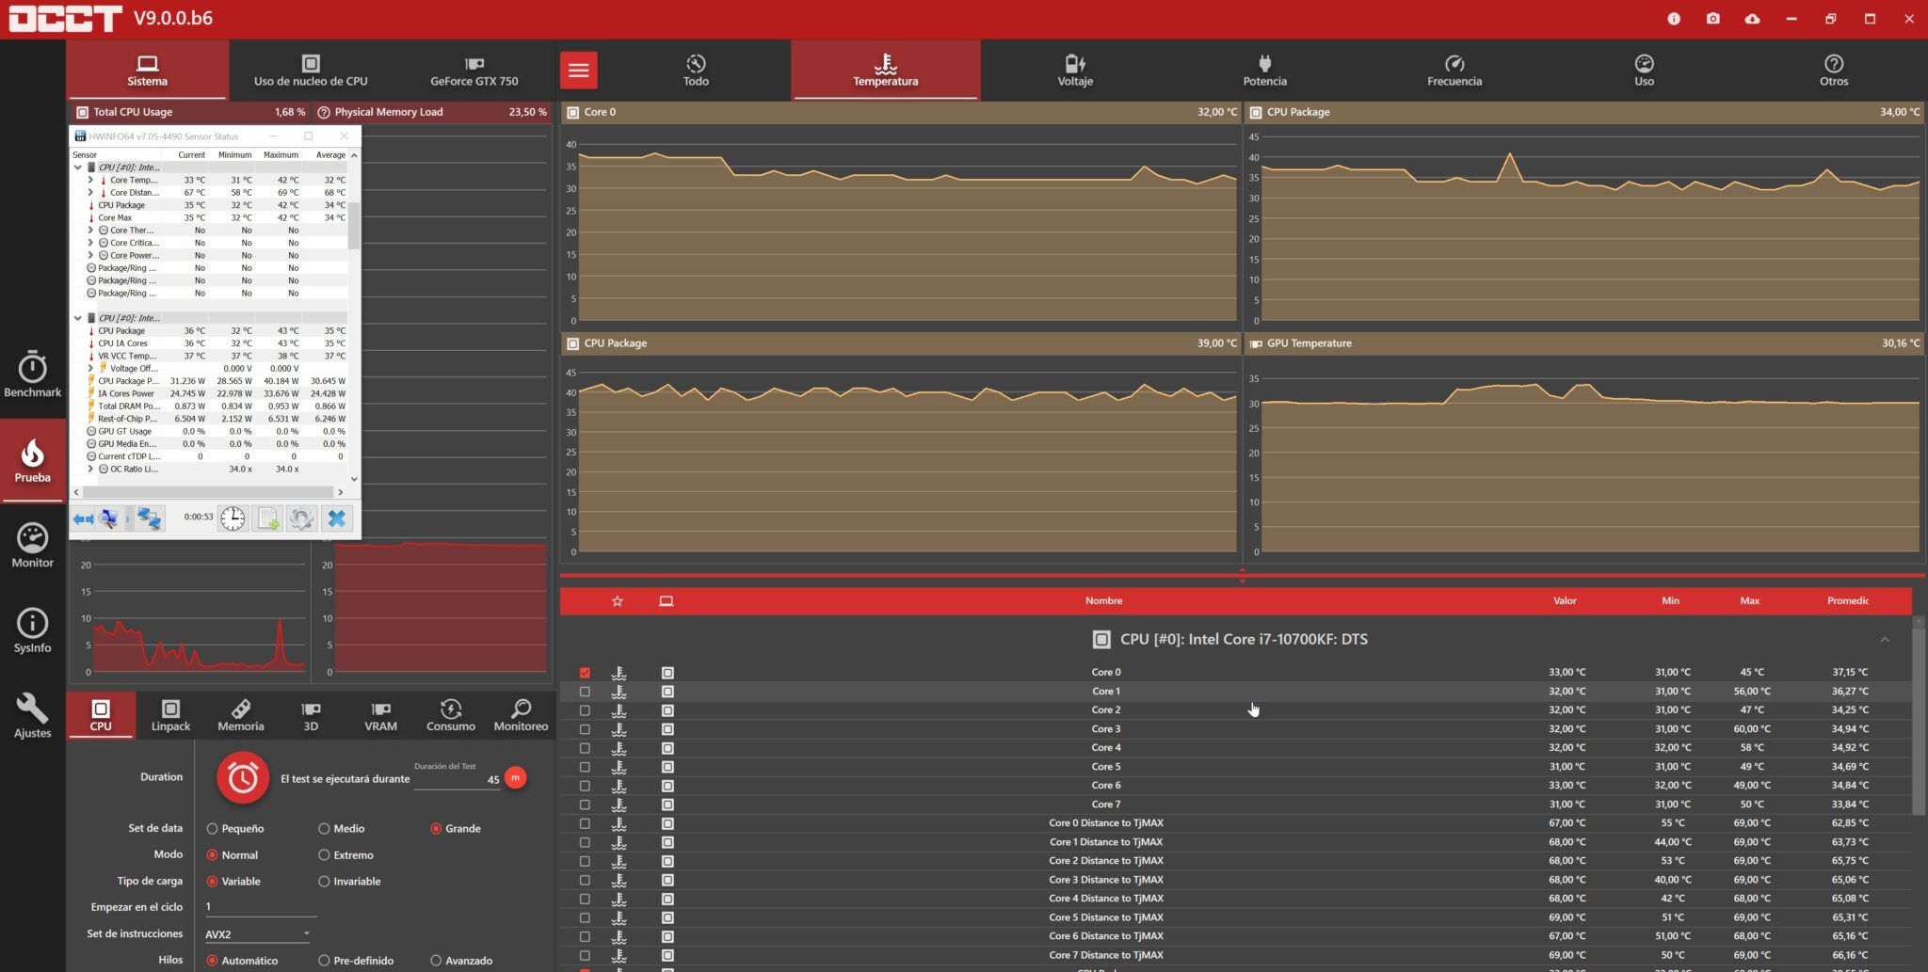Click the red 'm' duration unit button
The width and height of the screenshot is (1928, 972).
(515, 778)
